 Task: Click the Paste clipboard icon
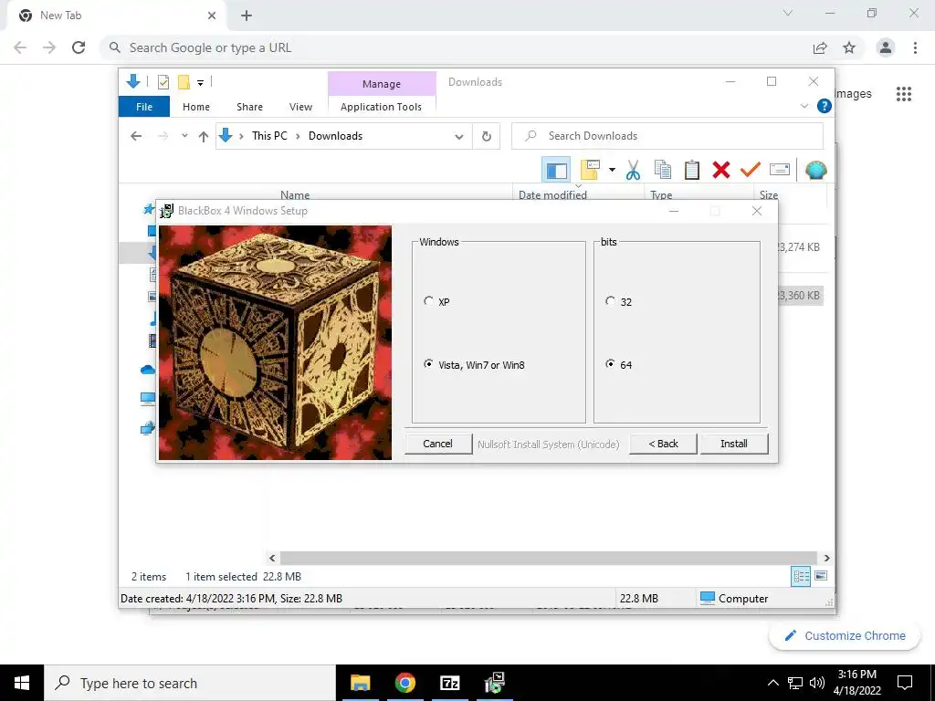coord(692,170)
